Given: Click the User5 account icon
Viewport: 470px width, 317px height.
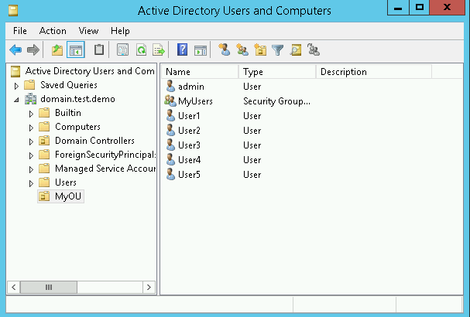Looking at the screenshot, I should [170, 174].
